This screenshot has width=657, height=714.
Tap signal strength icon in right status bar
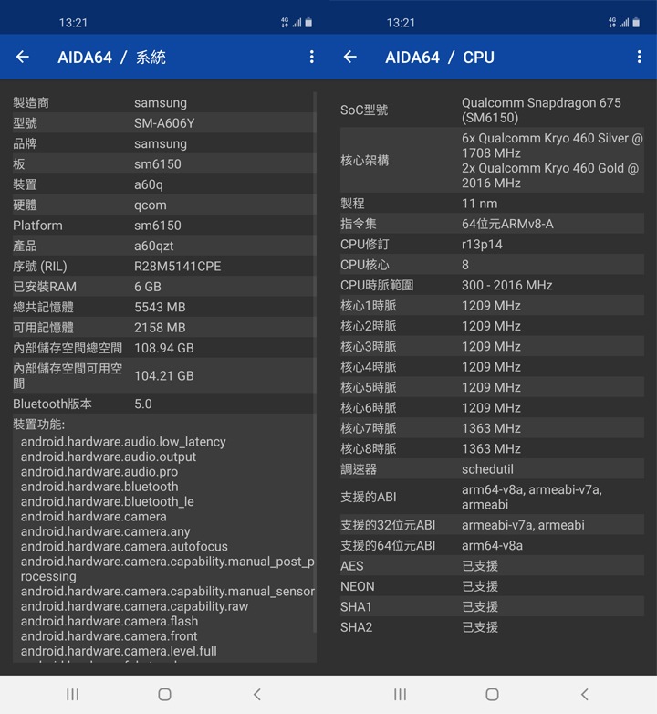click(x=625, y=22)
